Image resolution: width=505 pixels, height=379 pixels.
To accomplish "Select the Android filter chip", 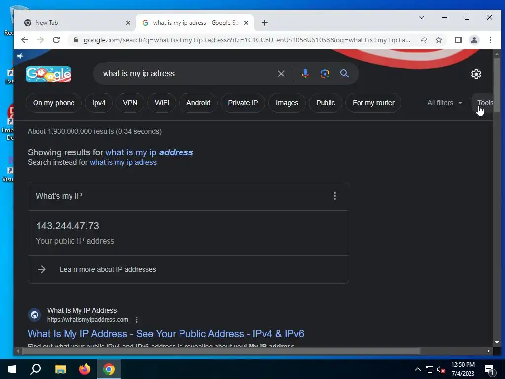I will pyautogui.click(x=198, y=103).
